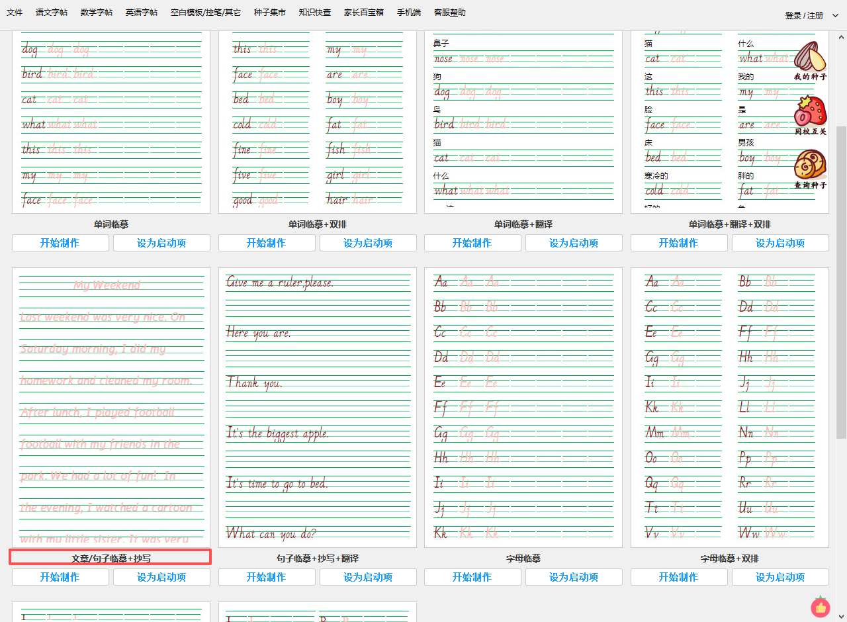Click 开始制作 under 字母临摹+双排
Viewport: 847px width, 622px height.
click(x=679, y=577)
